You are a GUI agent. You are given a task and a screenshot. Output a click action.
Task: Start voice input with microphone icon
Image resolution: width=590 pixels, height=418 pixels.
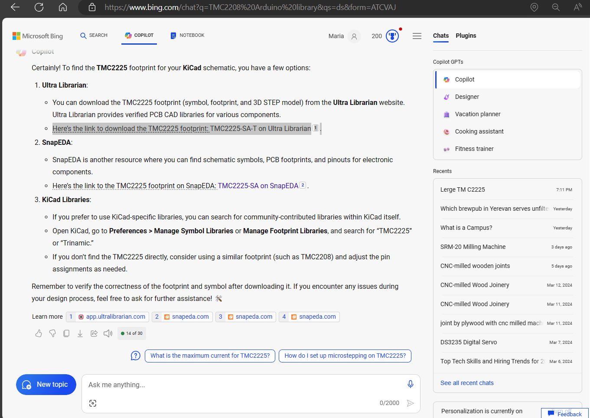point(410,384)
